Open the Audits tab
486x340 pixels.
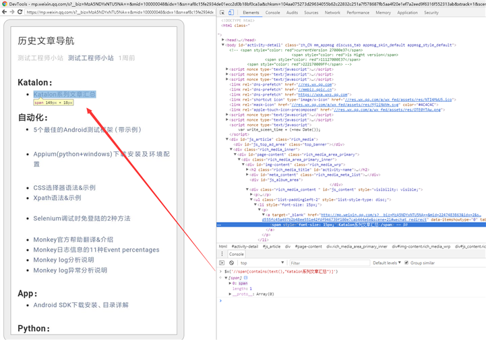point(292,13)
